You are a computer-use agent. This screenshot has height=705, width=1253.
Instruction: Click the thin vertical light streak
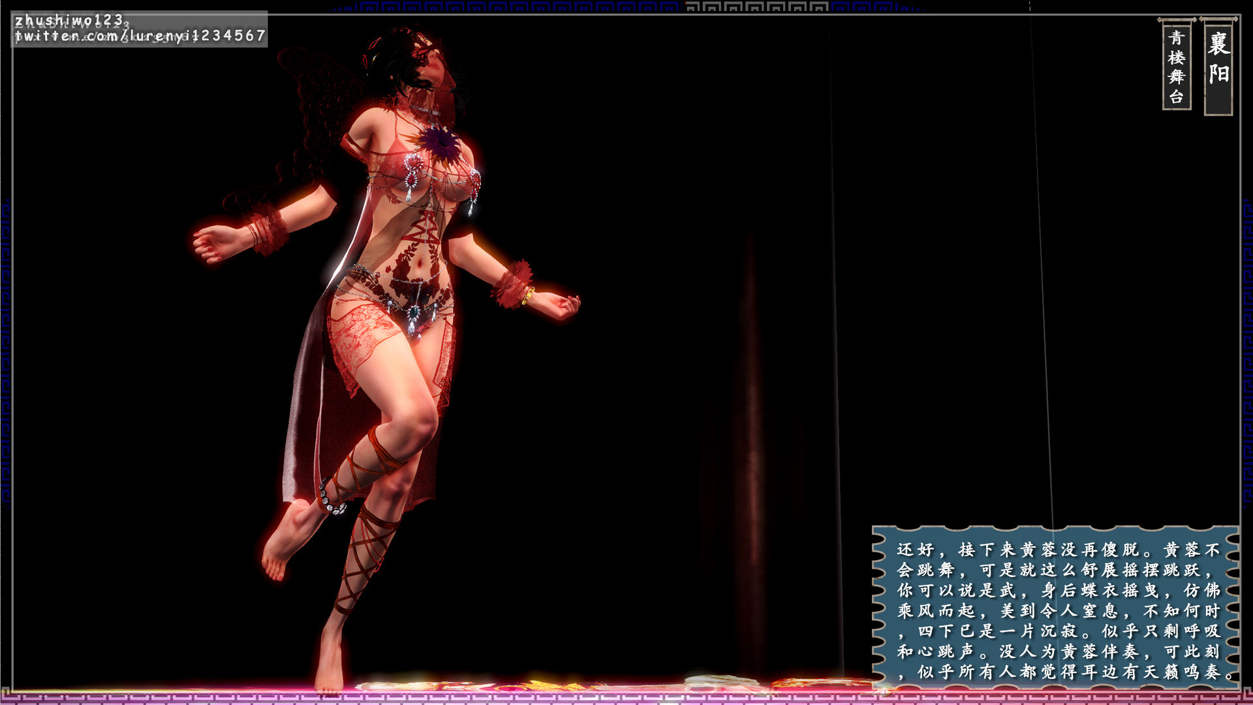[1041, 261]
